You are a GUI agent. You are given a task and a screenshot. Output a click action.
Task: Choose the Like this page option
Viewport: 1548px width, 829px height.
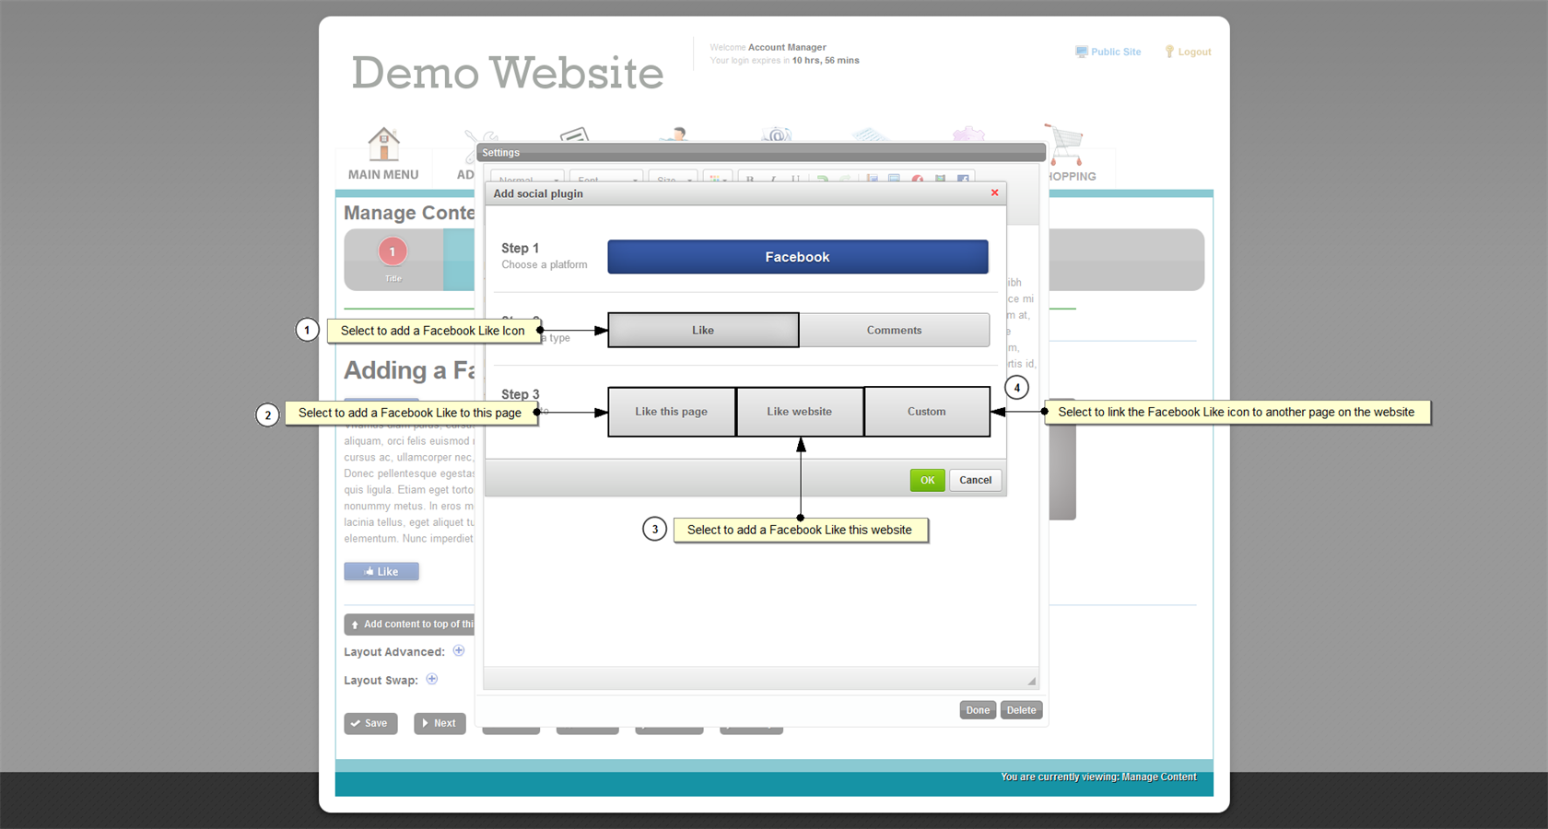point(671,412)
